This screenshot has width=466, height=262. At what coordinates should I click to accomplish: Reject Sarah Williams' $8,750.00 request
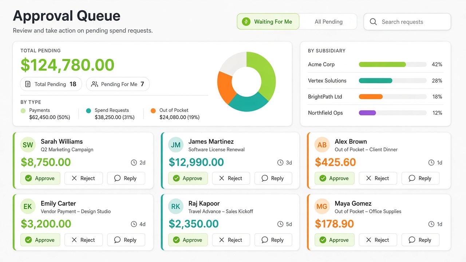83,178
